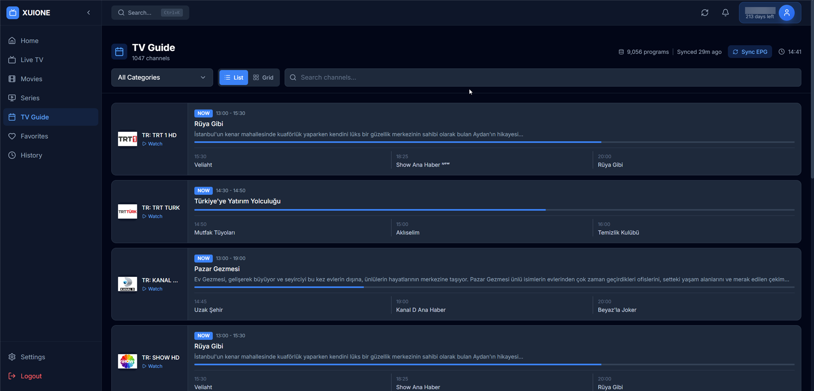Collapse the left sidebar with the chevron
This screenshot has width=814, height=391.
89,12
